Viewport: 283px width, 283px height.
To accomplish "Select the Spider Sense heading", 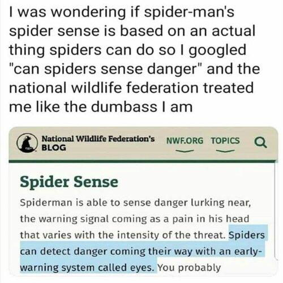I will tap(69, 182).
